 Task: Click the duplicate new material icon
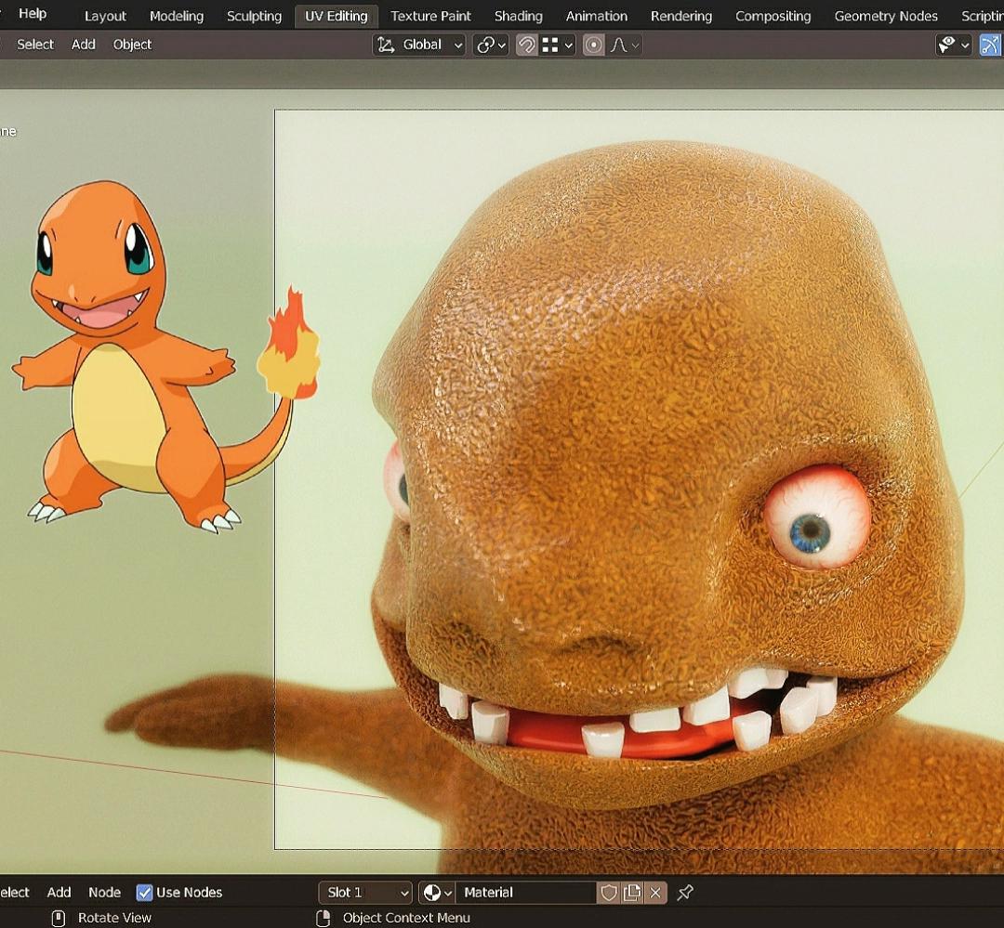[632, 892]
